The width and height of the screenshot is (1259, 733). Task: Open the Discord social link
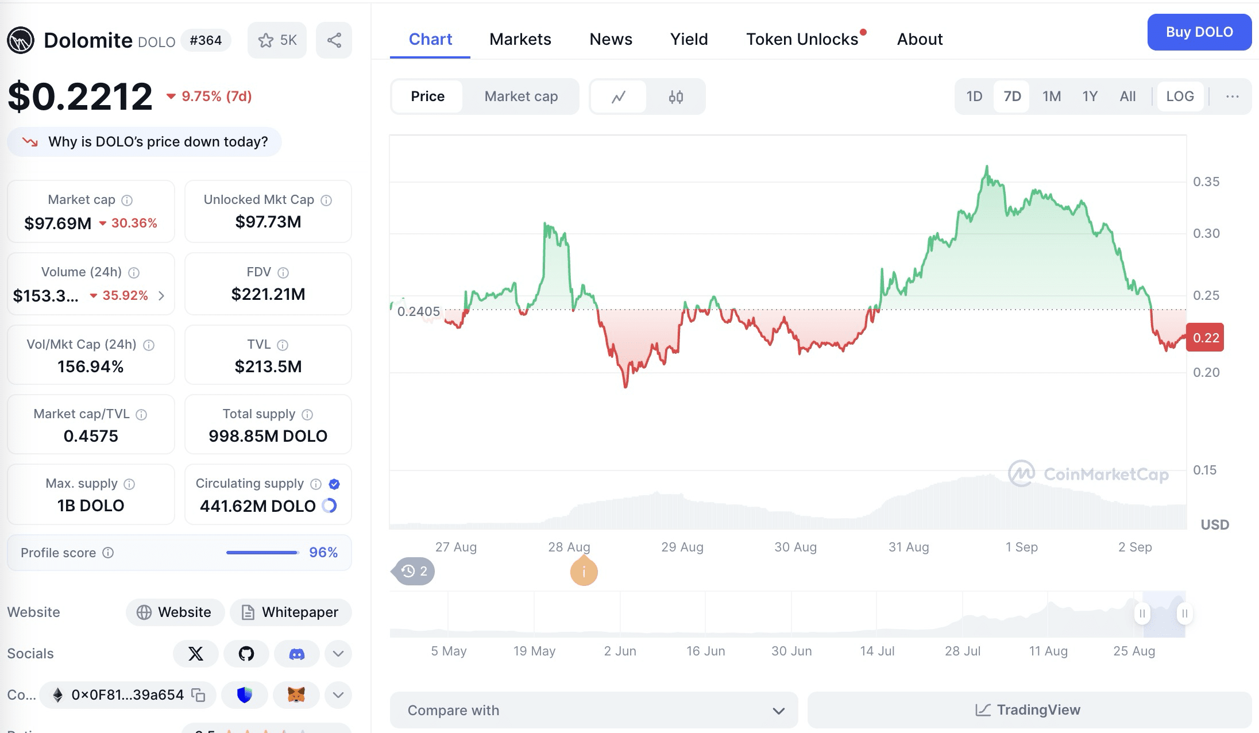pos(297,654)
